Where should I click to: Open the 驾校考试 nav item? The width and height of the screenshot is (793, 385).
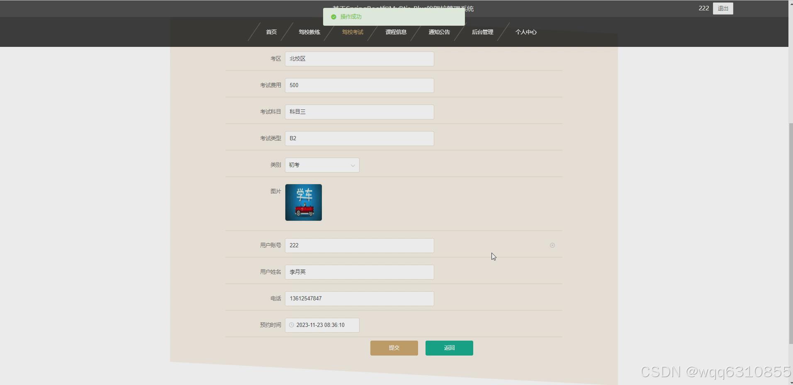(353, 32)
